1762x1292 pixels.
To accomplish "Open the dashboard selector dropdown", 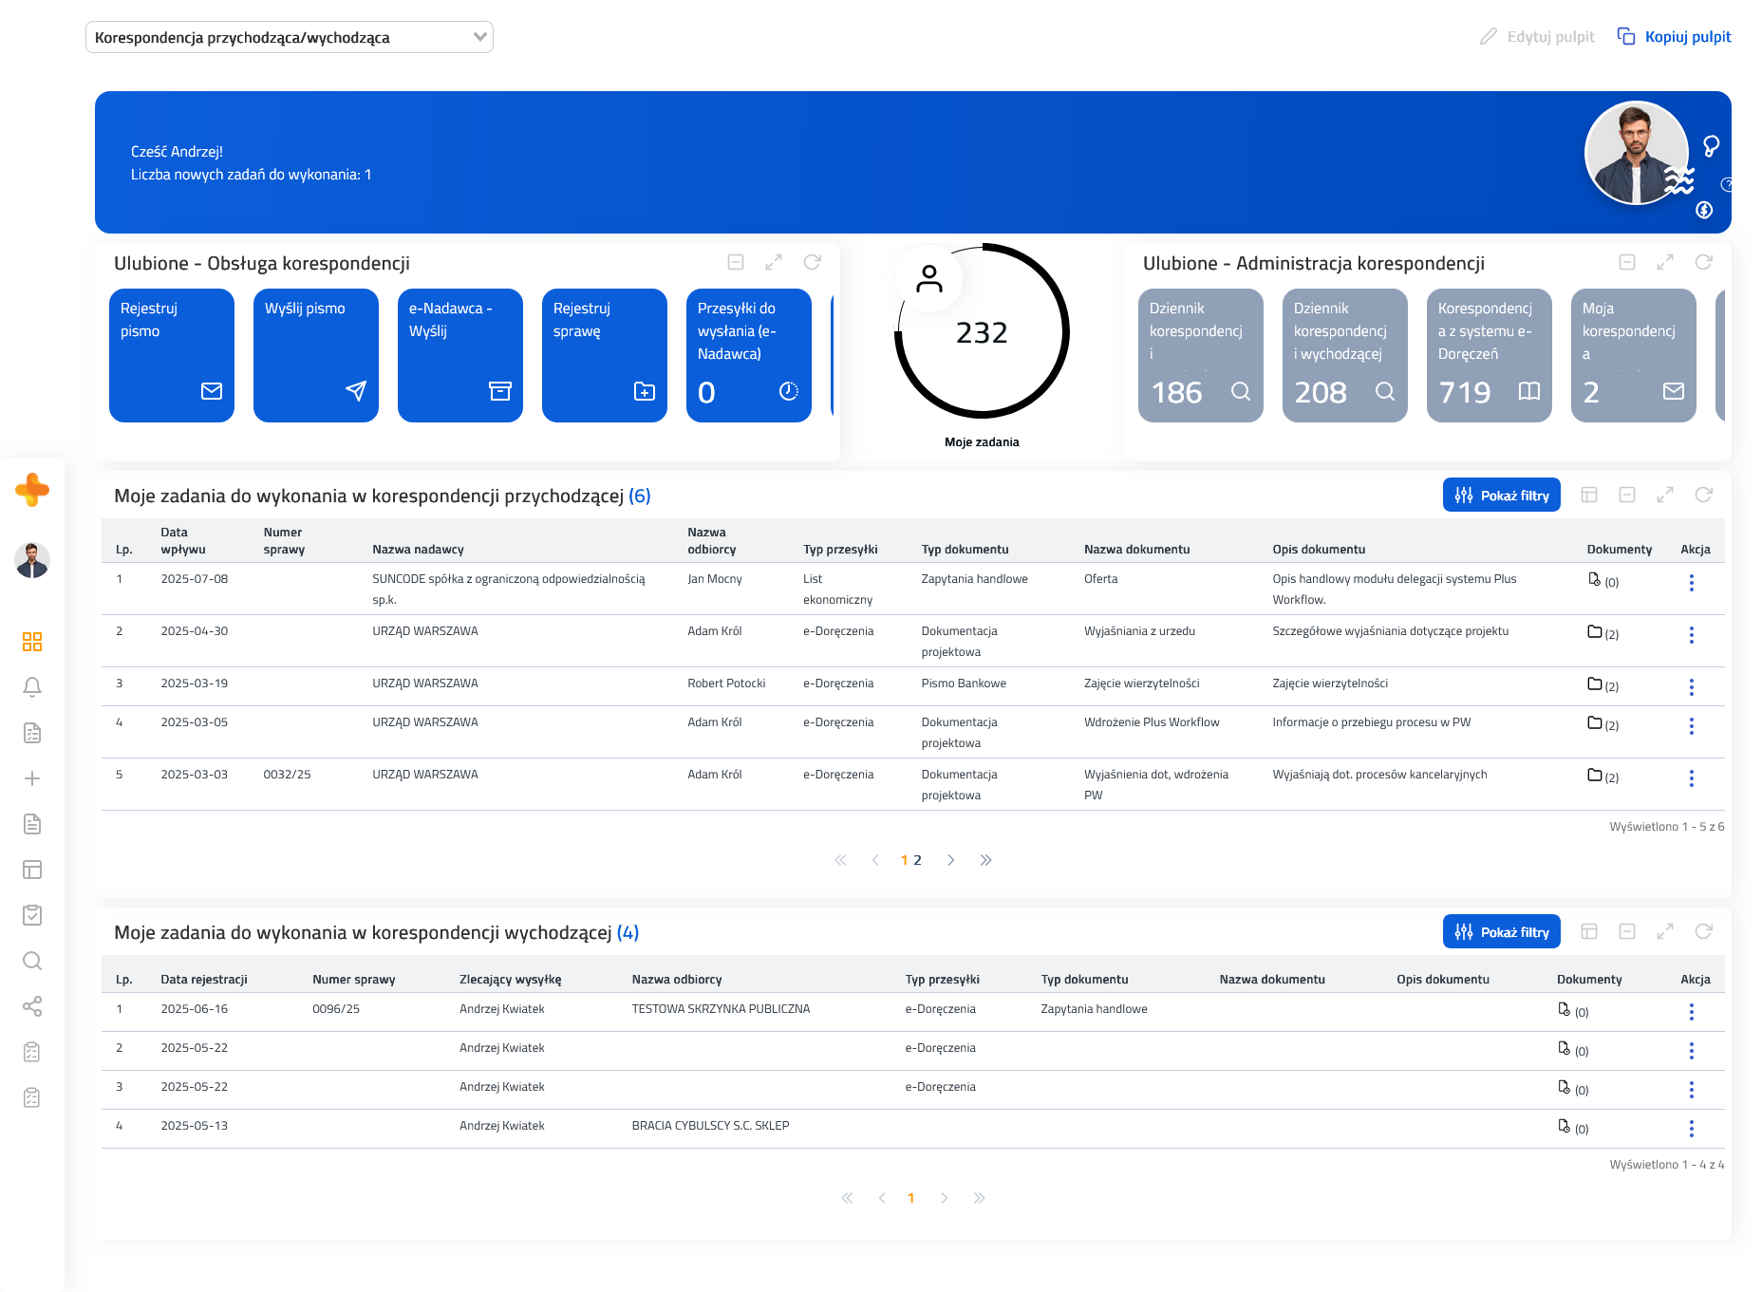I will coord(290,37).
